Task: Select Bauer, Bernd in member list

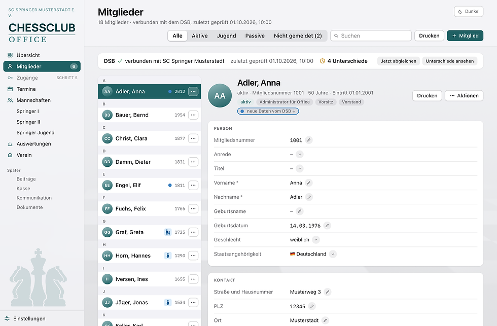Action: tap(149, 115)
